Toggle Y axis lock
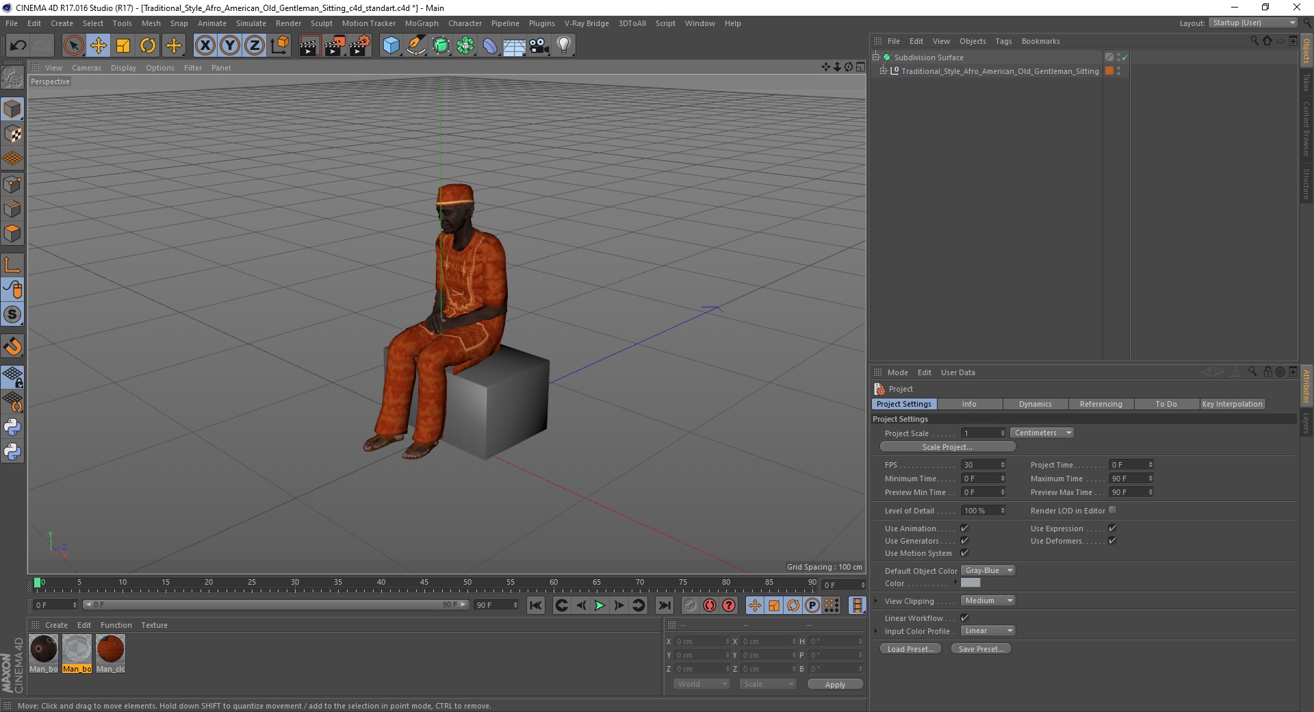 [x=230, y=46]
